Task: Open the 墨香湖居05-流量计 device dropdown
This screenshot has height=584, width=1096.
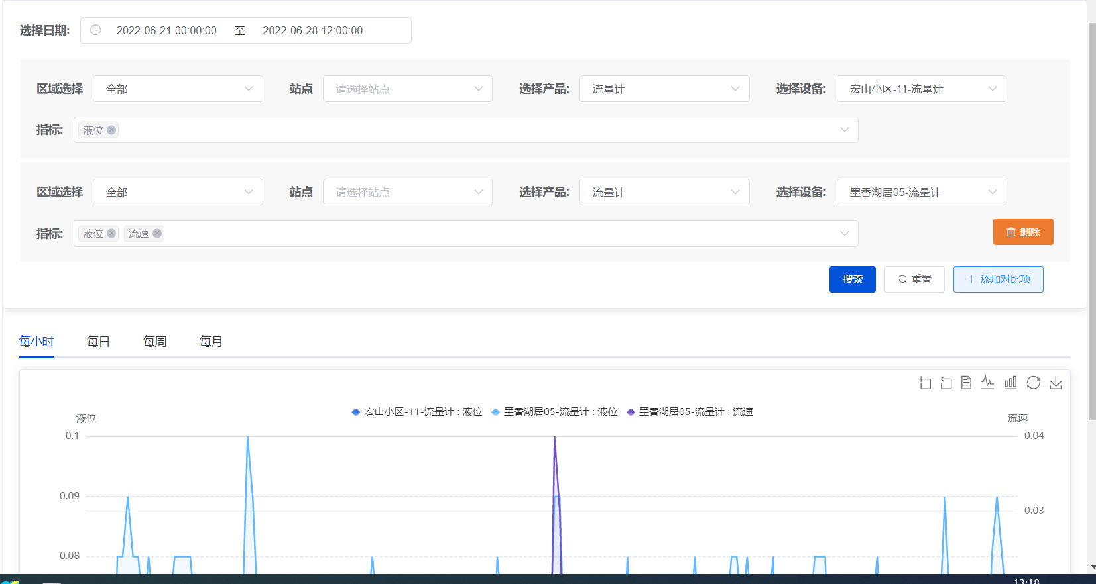Action: coord(922,192)
